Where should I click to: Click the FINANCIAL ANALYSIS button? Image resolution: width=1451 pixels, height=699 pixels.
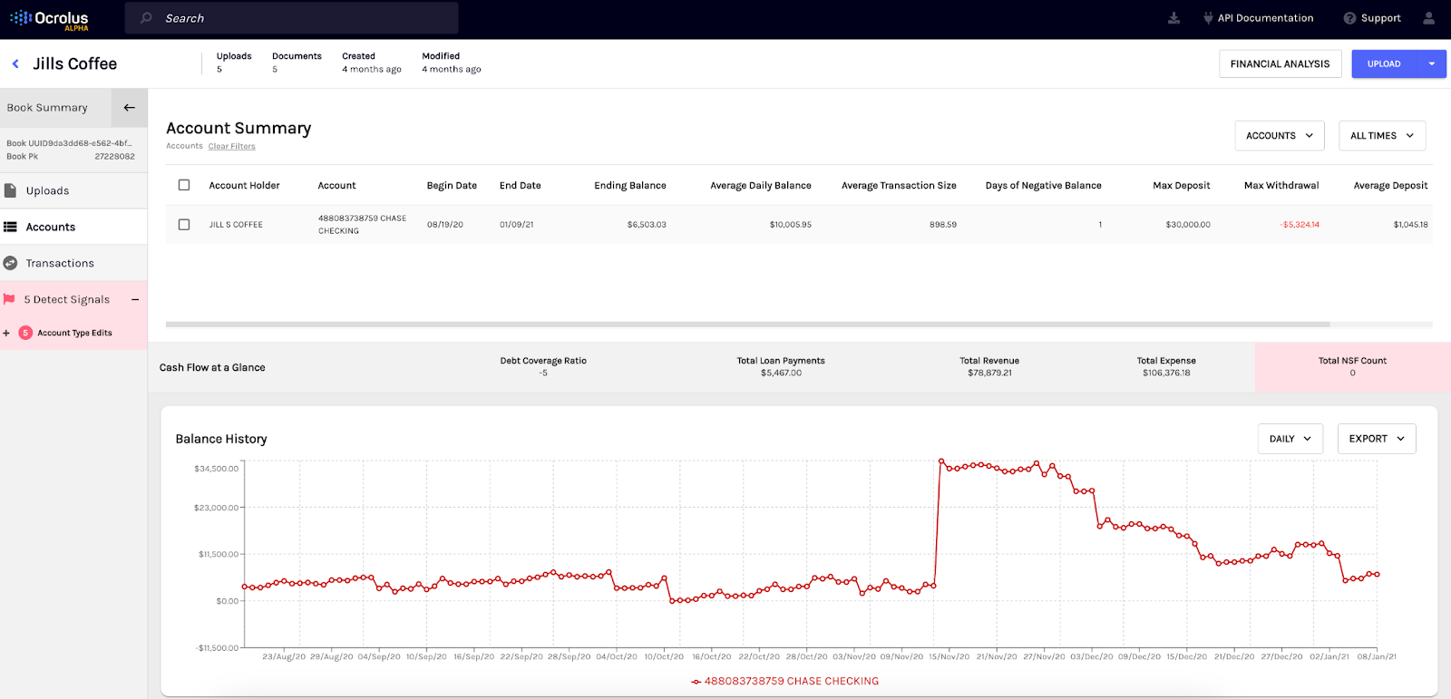point(1280,63)
